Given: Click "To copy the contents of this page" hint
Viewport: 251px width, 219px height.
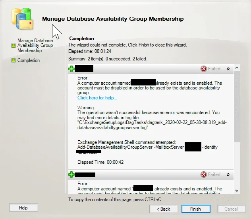Looking at the screenshot, I should point(115,200).
